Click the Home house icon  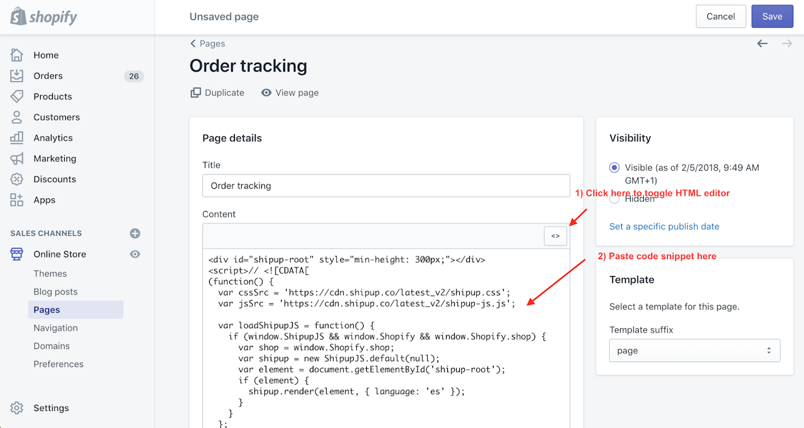click(x=17, y=55)
